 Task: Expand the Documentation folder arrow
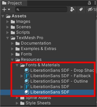tap(12, 43)
